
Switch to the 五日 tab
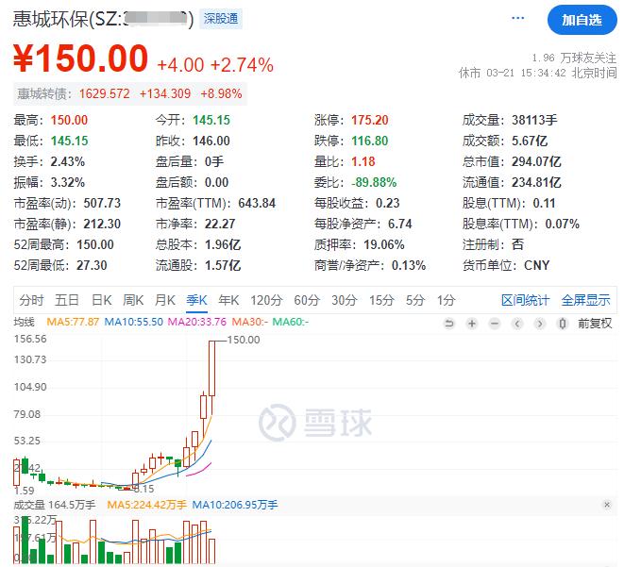[x=66, y=300]
